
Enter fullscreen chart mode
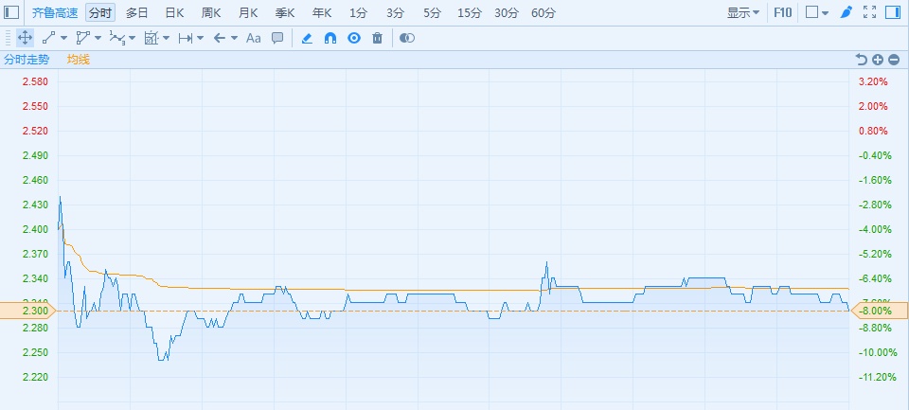[870, 12]
